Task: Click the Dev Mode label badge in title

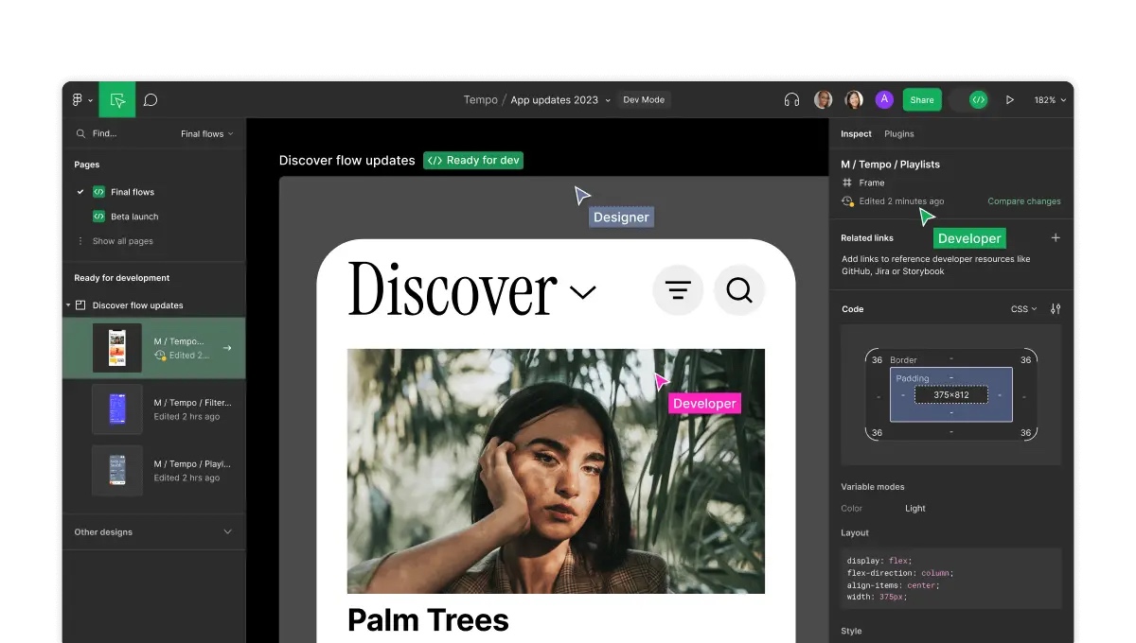Action: tap(644, 99)
